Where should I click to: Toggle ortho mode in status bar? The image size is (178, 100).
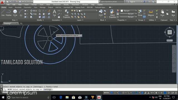point(120,93)
